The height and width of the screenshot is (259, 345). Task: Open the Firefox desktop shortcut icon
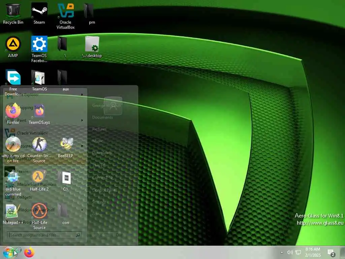13,114
